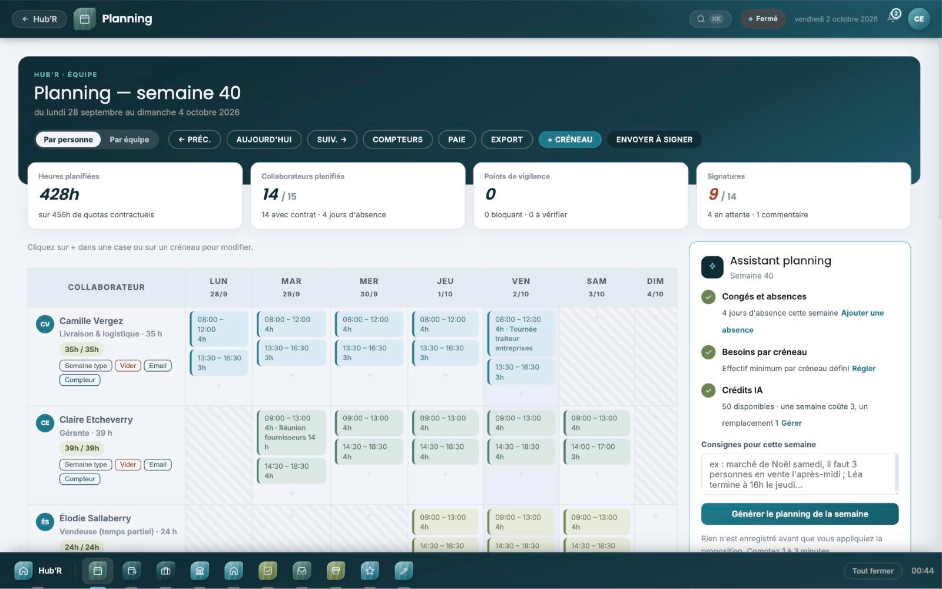942x589 pixels.
Task: Click the Fermé status pill
Action: coord(763,19)
